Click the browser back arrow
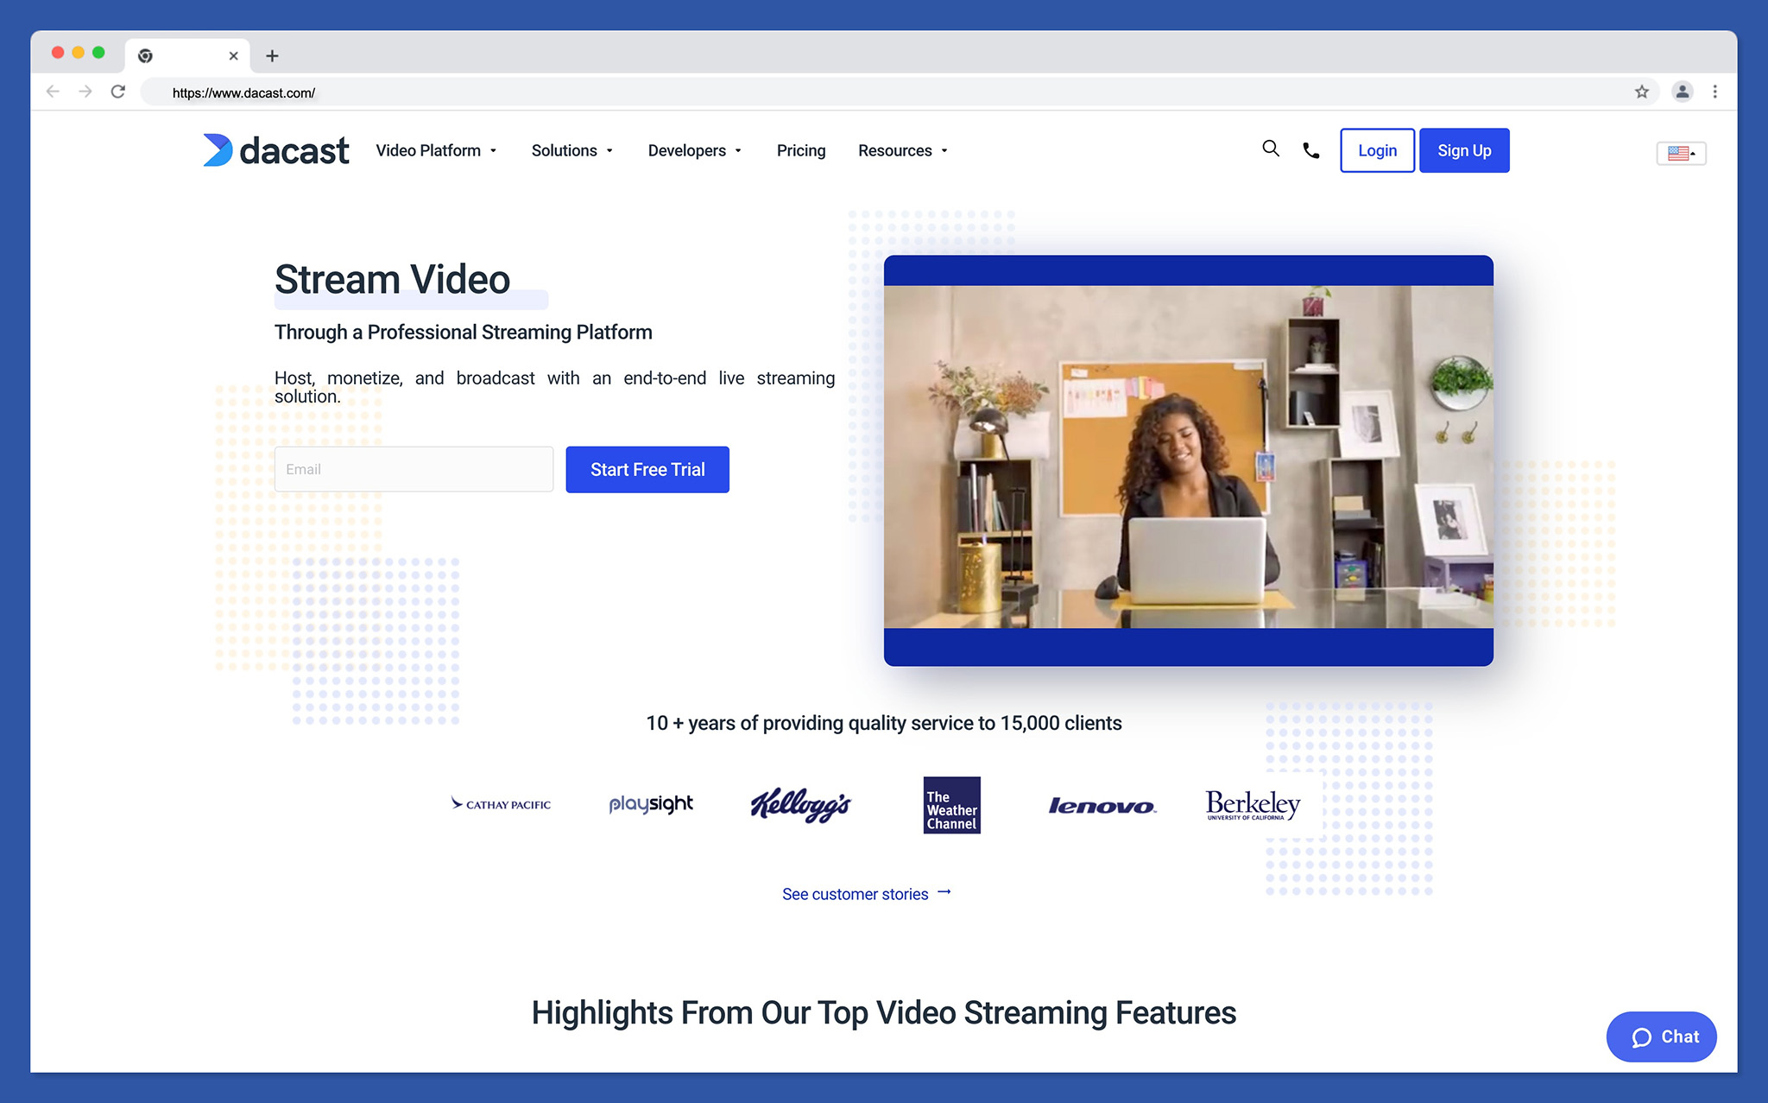 pos(53,91)
